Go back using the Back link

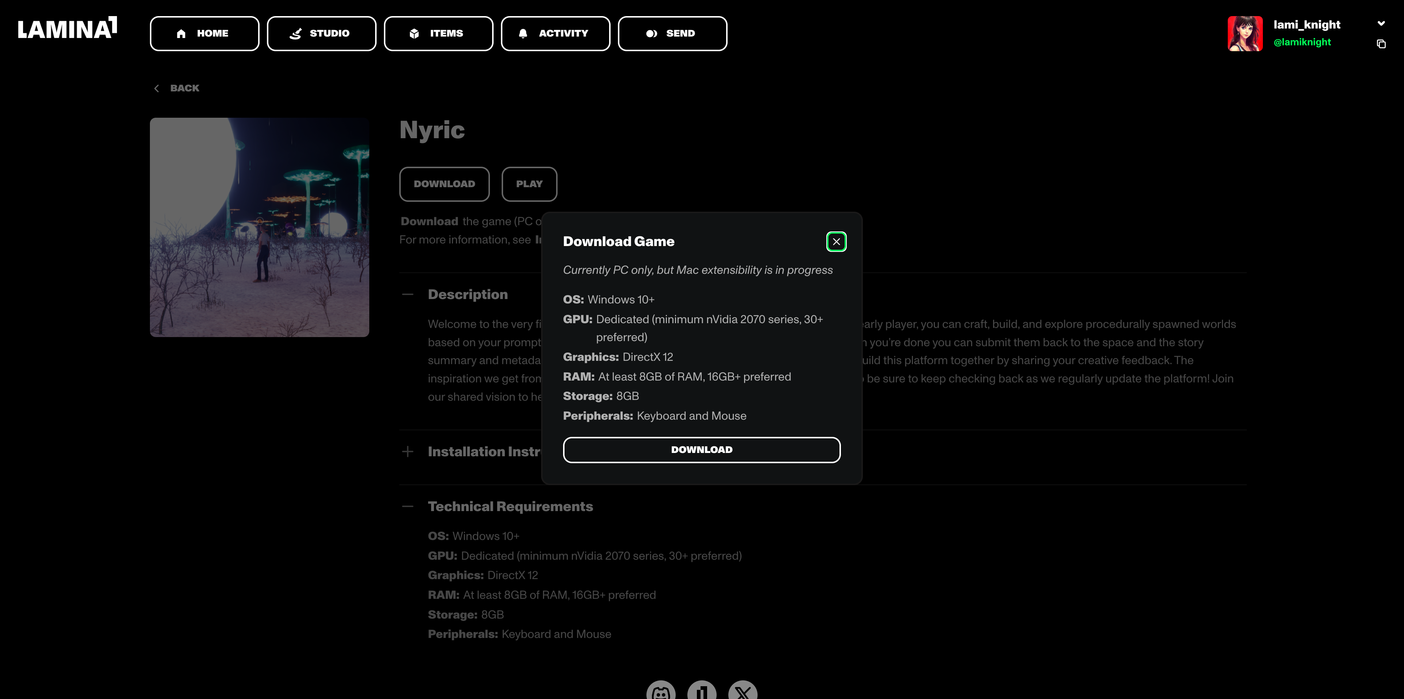point(177,88)
